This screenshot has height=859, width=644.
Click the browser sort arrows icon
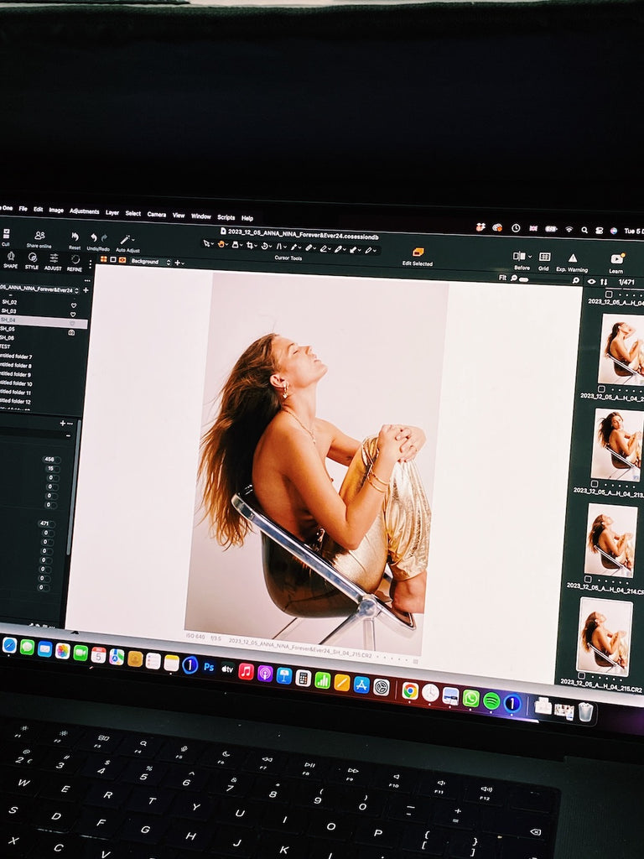[x=604, y=282]
